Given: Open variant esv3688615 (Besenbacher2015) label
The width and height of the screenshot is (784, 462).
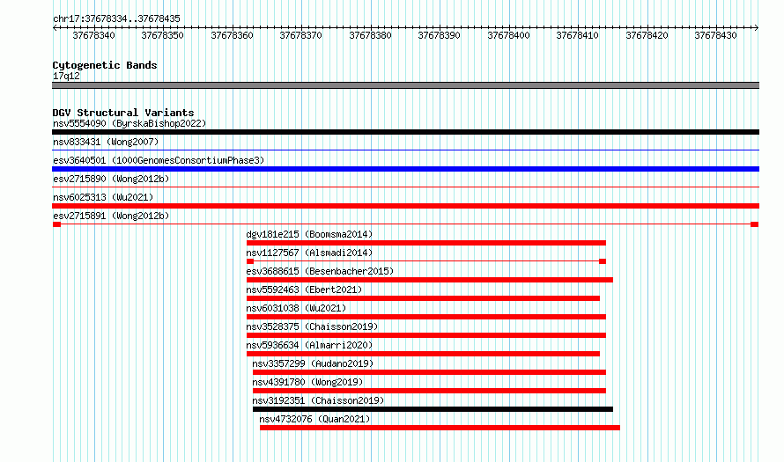Looking at the screenshot, I should tap(320, 271).
